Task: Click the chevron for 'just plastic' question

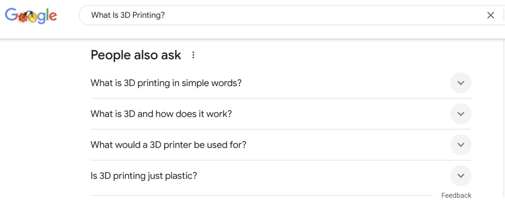Action: [461, 176]
